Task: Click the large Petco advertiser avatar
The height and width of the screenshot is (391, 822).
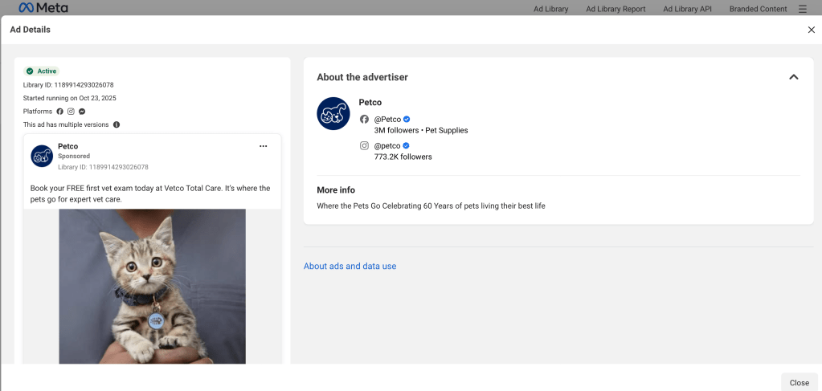Action: (333, 114)
